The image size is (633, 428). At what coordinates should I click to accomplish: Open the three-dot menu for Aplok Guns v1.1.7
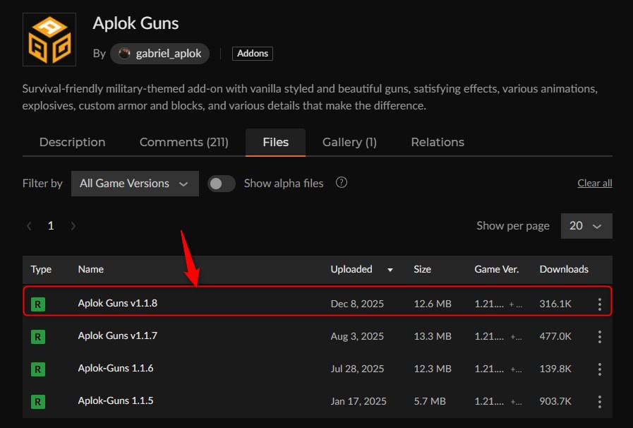599,336
